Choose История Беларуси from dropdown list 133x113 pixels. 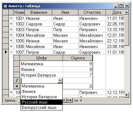42,97
